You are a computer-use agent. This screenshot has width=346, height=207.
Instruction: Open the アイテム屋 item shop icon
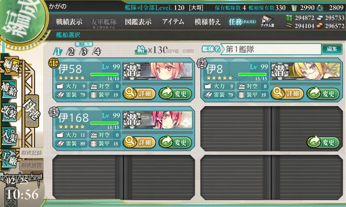coord(267,22)
